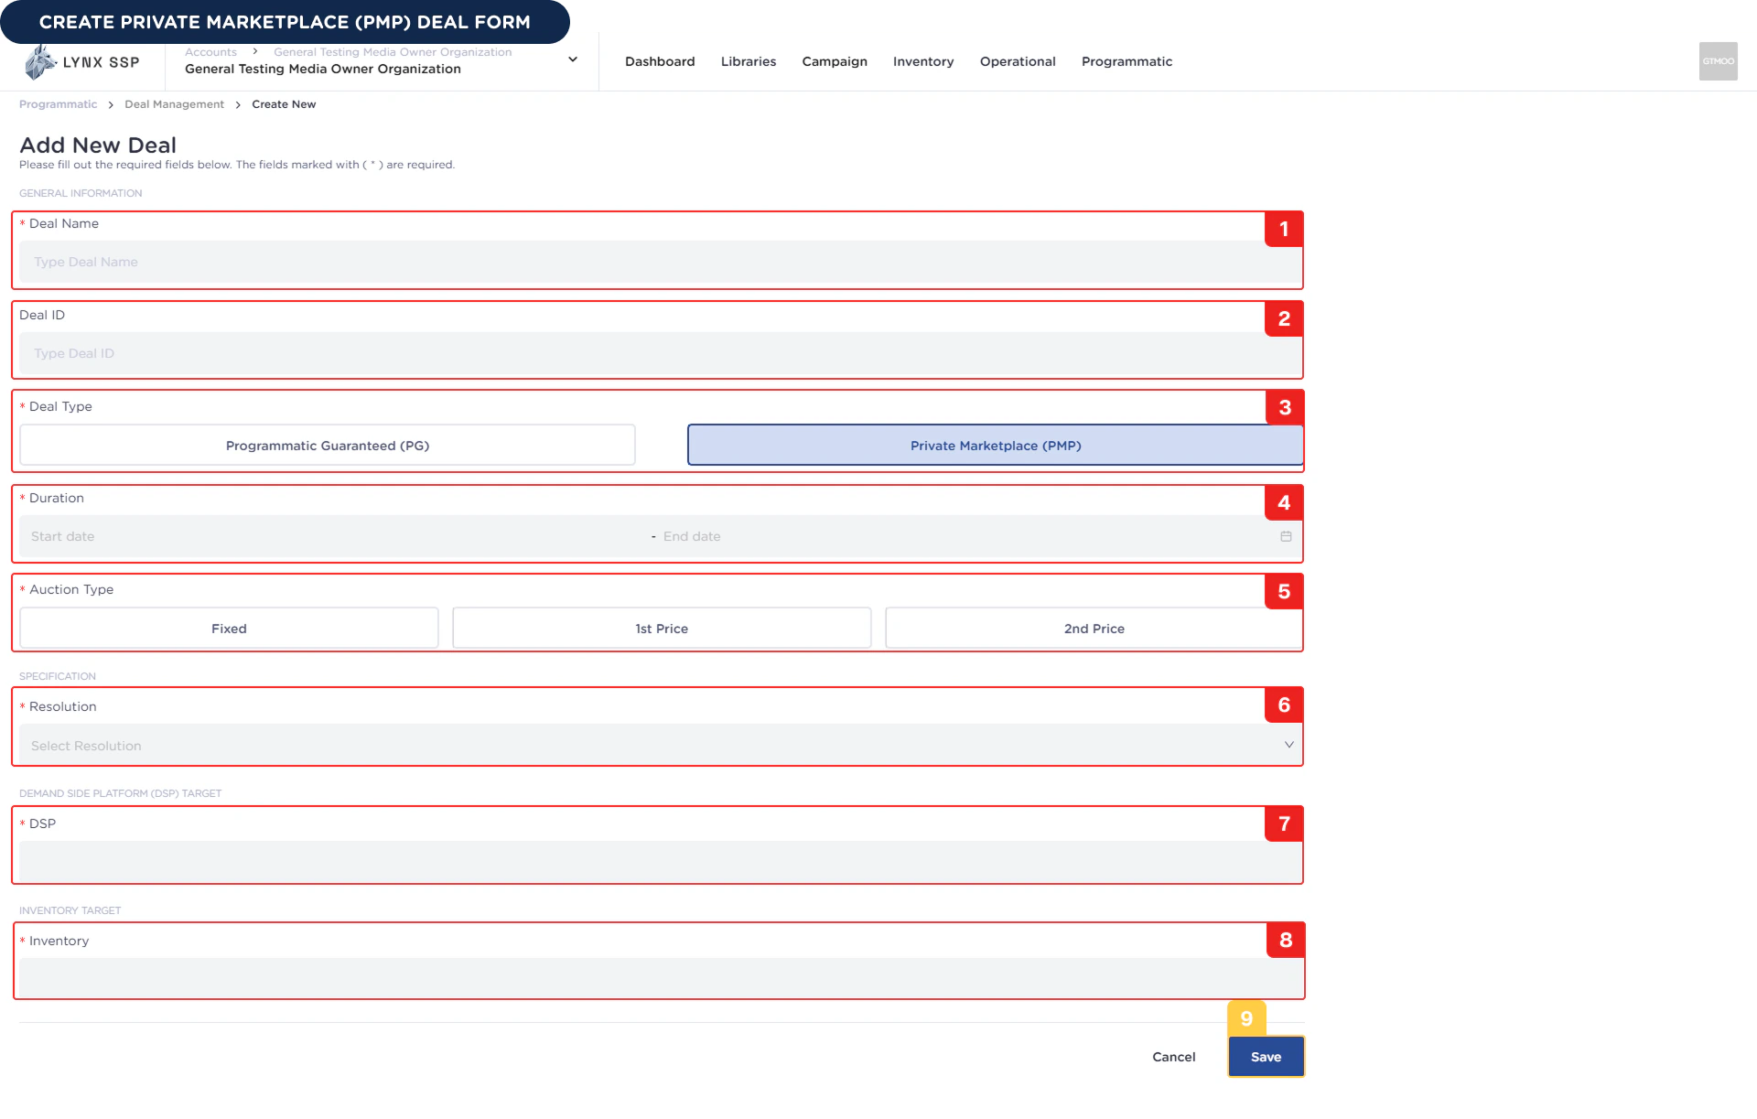Image resolution: width=1757 pixels, height=1119 pixels.
Task: Open the Select Resolution dropdown
Action: pyautogui.click(x=659, y=745)
